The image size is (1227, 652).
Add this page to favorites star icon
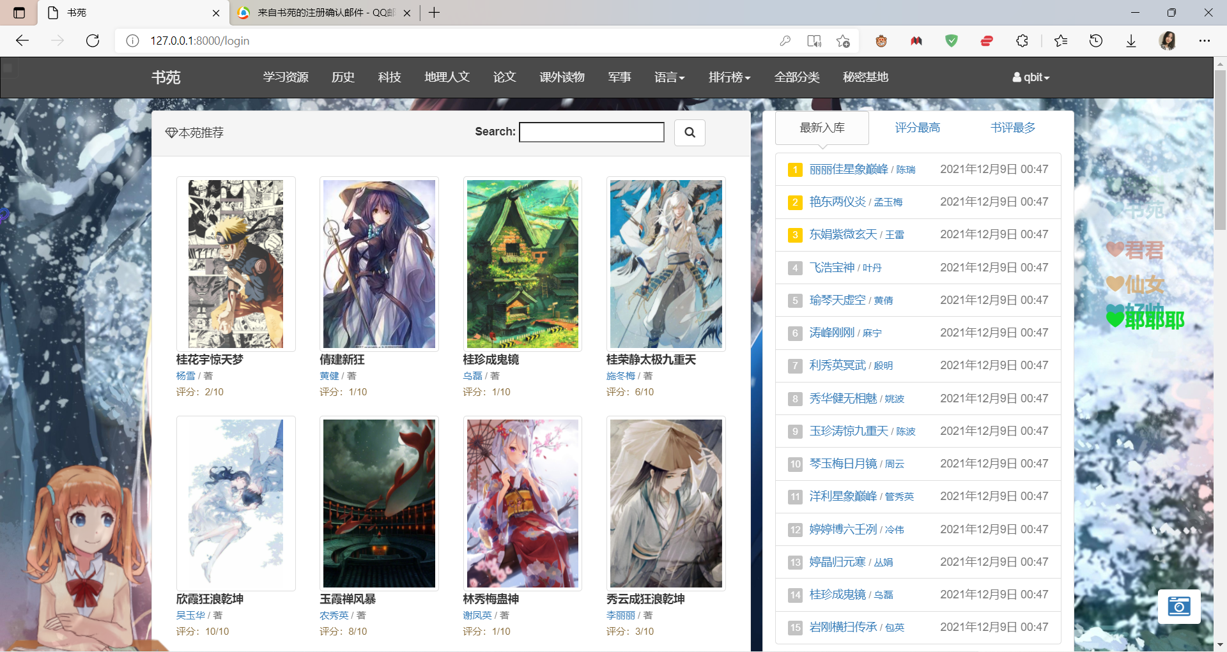click(843, 41)
